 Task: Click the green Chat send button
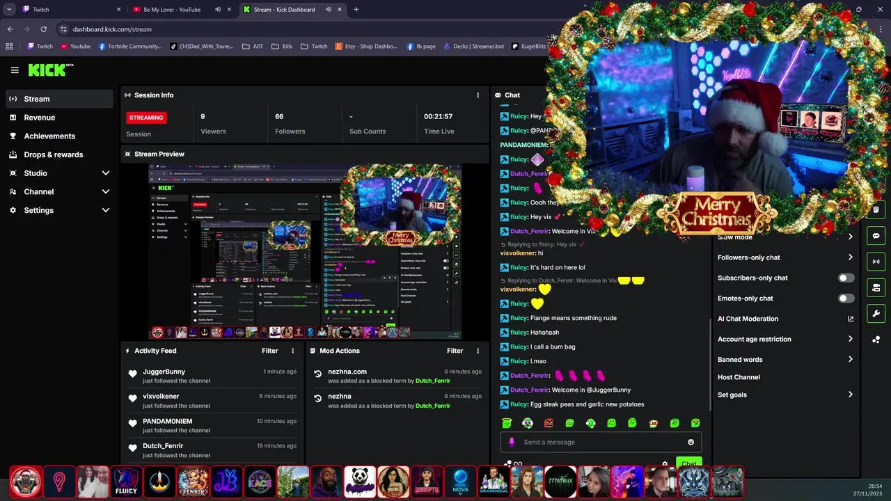pyautogui.click(x=688, y=463)
